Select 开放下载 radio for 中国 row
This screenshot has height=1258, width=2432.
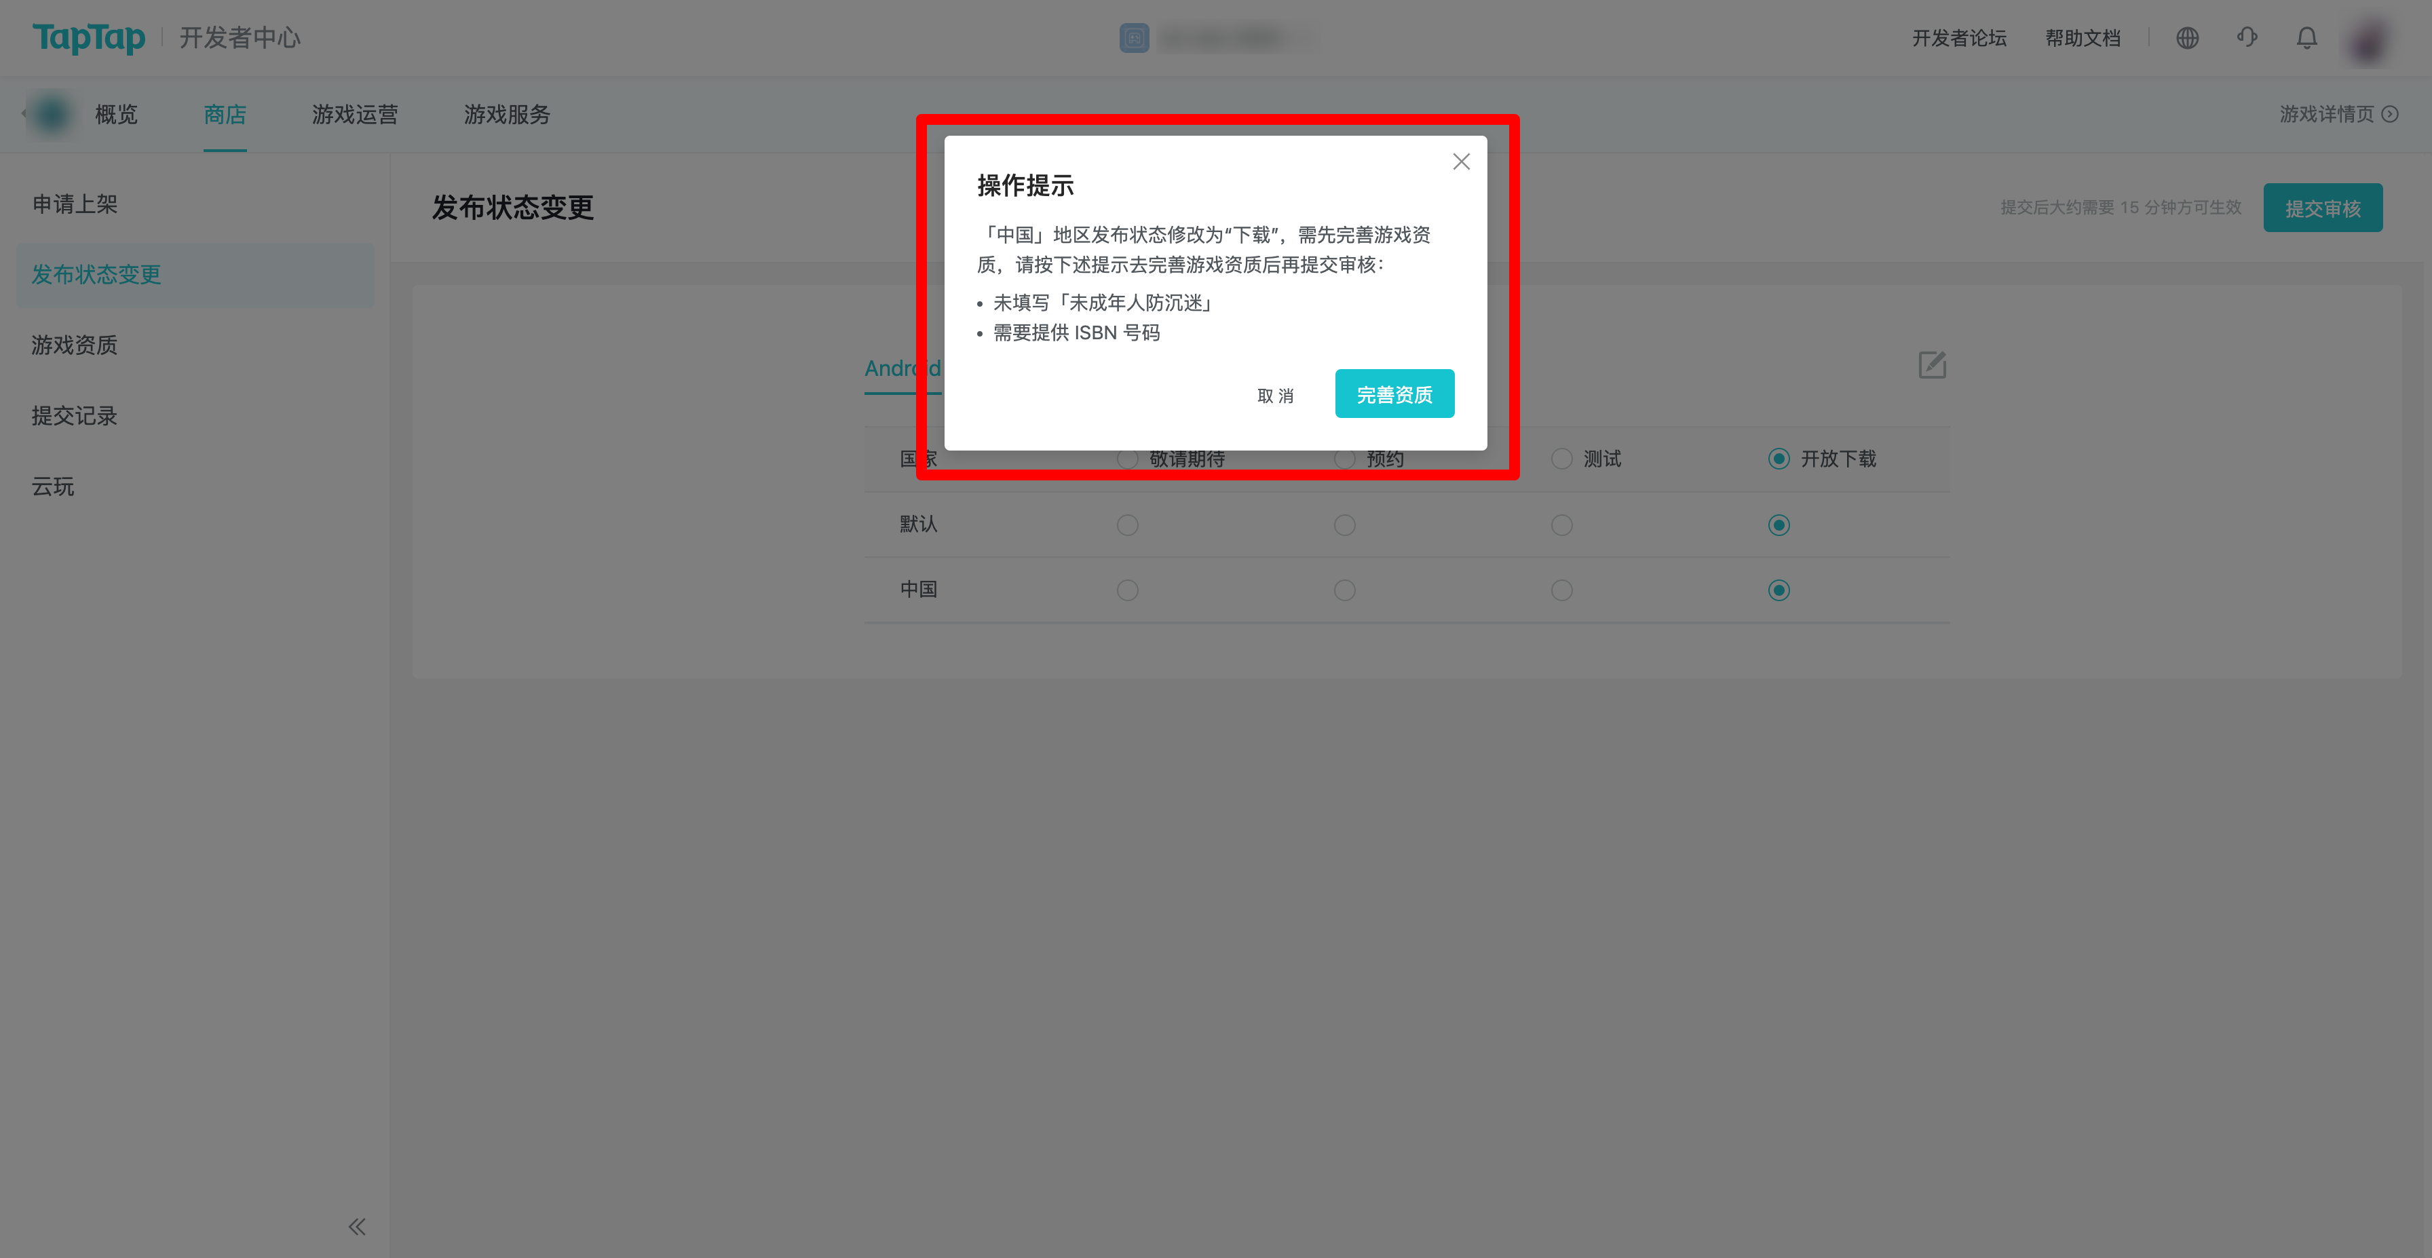(1779, 590)
